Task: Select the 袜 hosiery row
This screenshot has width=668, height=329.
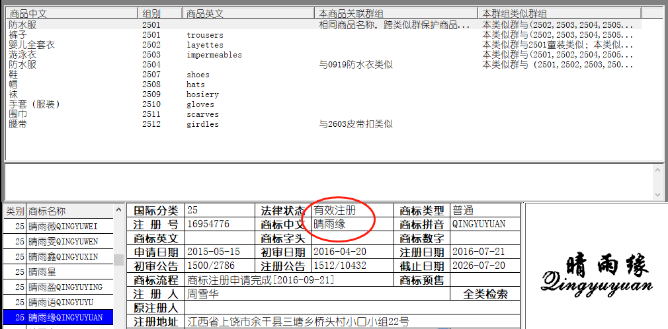Action: tap(324, 94)
